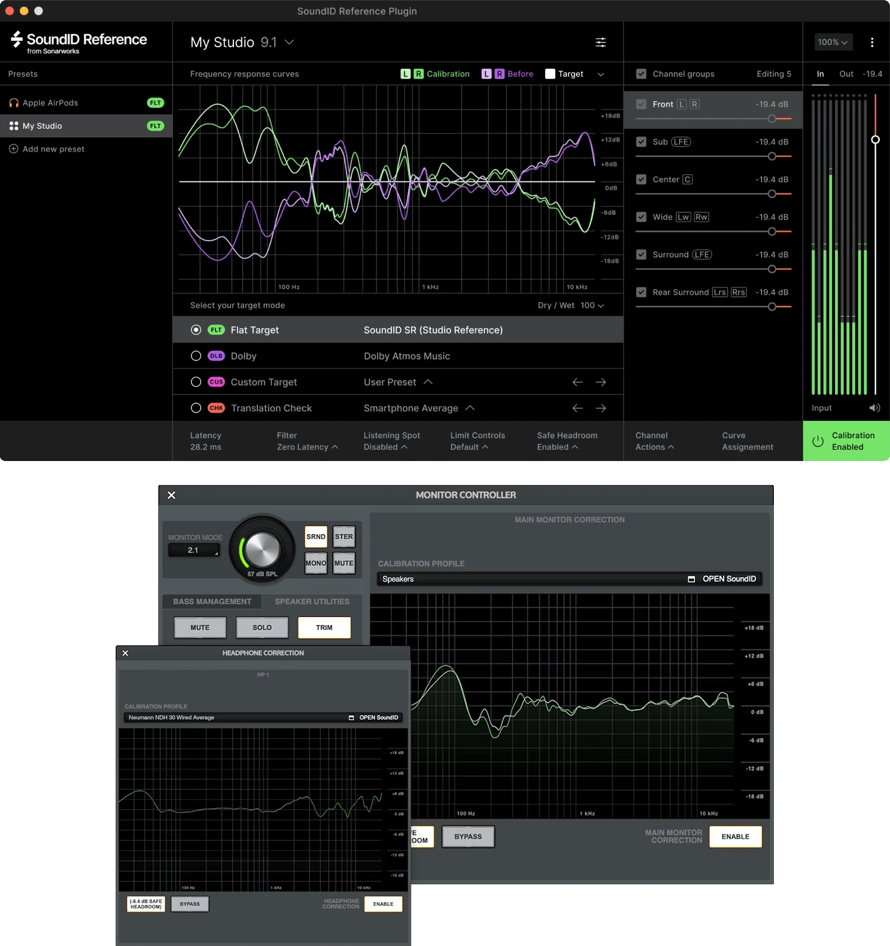This screenshot has height=946, width=890.
Task: Toggle the Surround LFE checkbox
Action: 641,254
